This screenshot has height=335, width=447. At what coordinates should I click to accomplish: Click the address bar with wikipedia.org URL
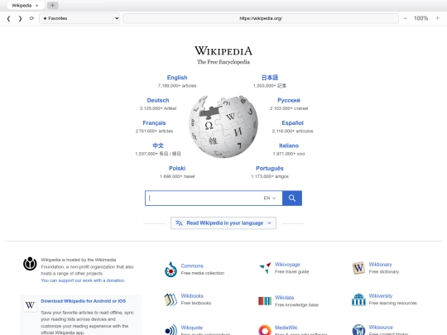click(x=261, y=18)
